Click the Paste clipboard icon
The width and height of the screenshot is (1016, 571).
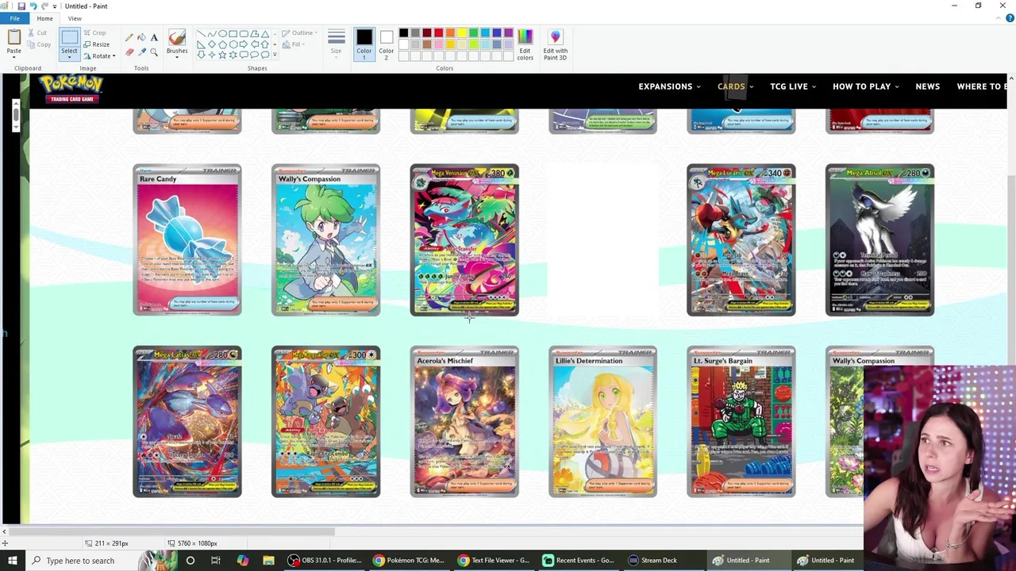[13, 38]
